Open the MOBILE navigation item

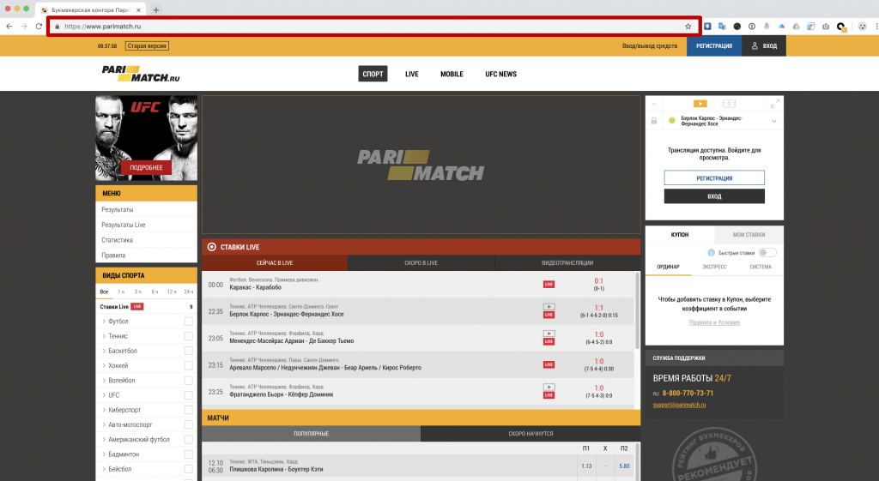pos(452,74)
